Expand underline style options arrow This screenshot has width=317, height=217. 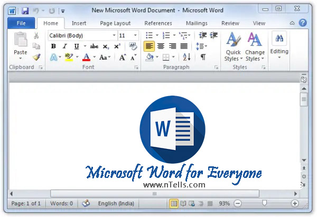point(85,46)
